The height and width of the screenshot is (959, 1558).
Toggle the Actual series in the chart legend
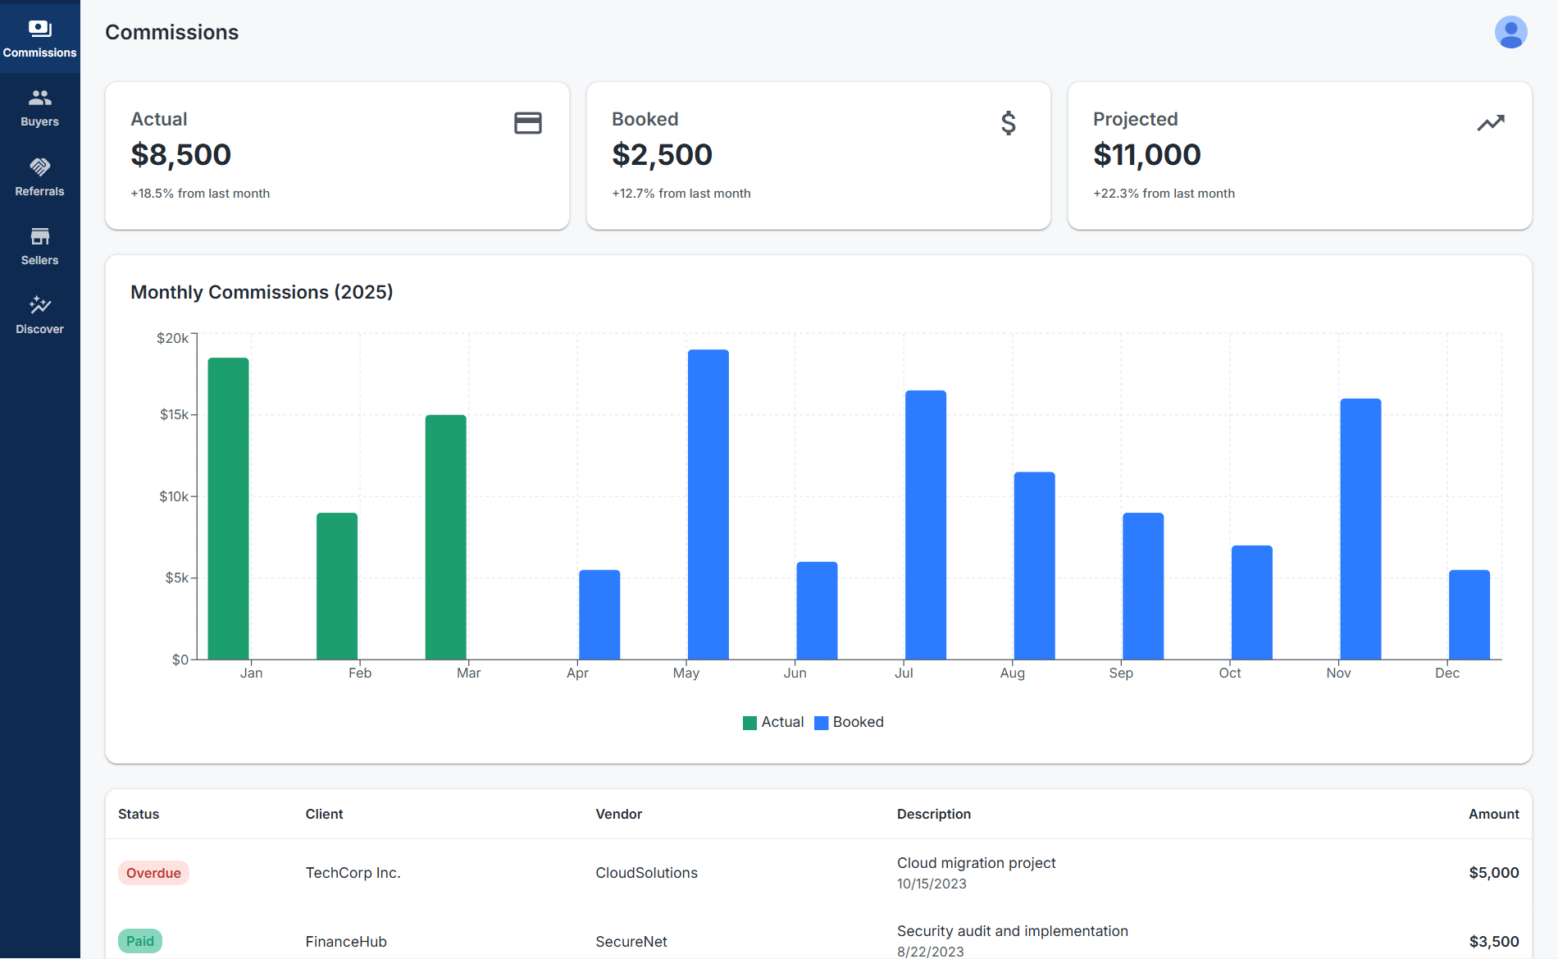tap(772, 722)
